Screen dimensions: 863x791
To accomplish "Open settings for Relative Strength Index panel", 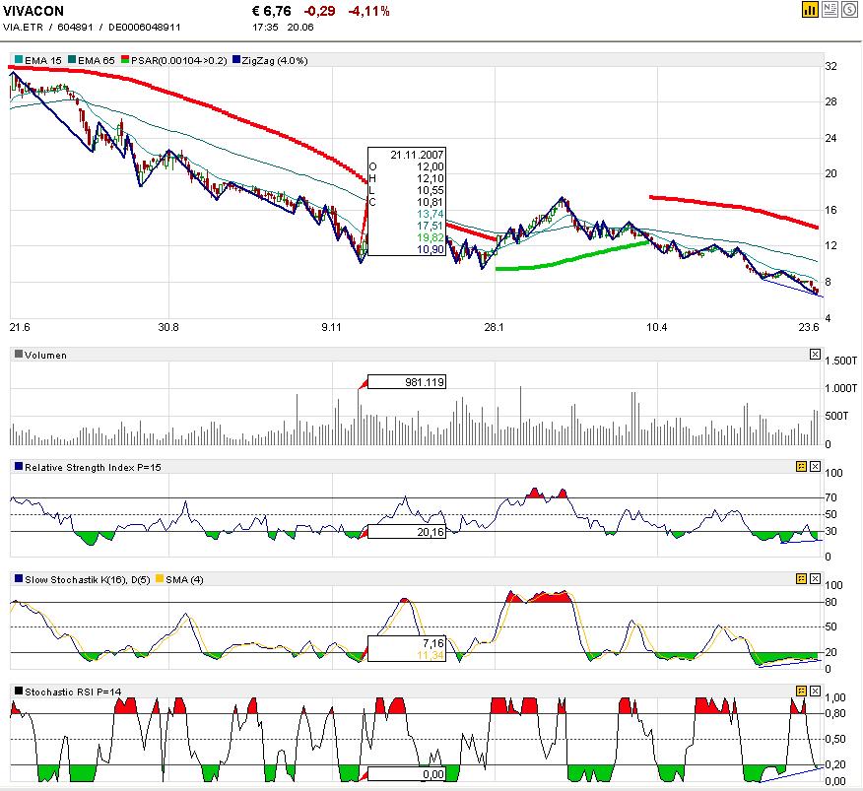I will point(801,466).
